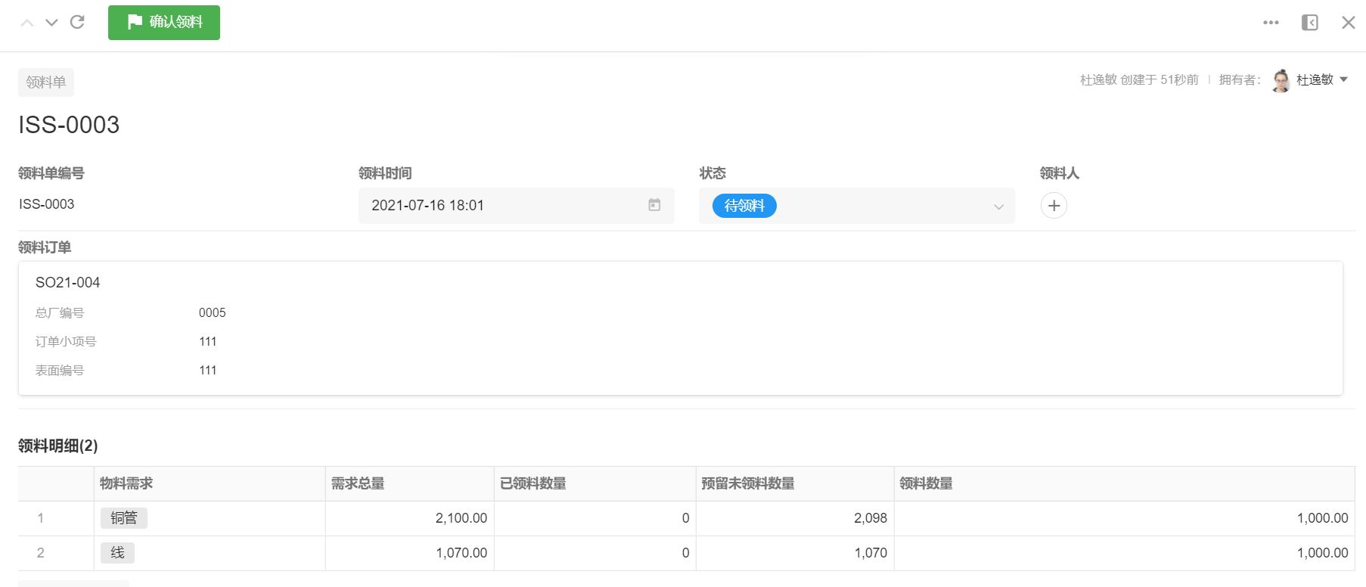Open the three-dot more options menu
The image size is (1366, 587).
coord(1271,23)
